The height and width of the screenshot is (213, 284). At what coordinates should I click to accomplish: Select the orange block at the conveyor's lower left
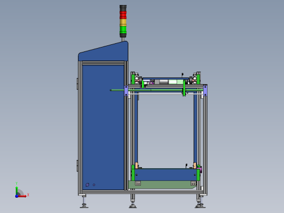137,165
